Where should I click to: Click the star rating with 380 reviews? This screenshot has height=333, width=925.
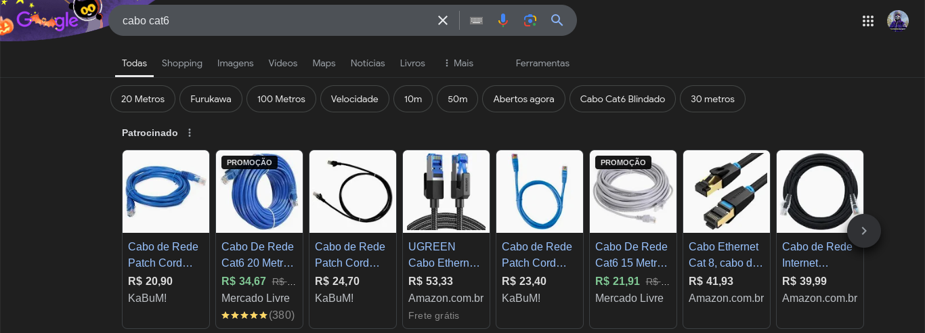pyautogui.click(x=258, y=315)
